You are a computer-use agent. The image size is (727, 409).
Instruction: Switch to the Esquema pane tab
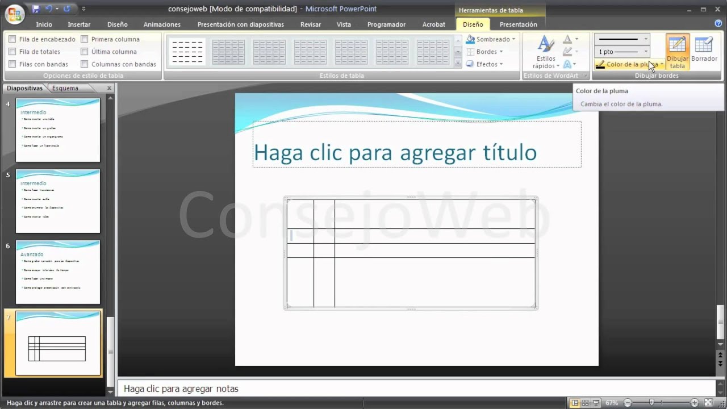click(65, 88)
